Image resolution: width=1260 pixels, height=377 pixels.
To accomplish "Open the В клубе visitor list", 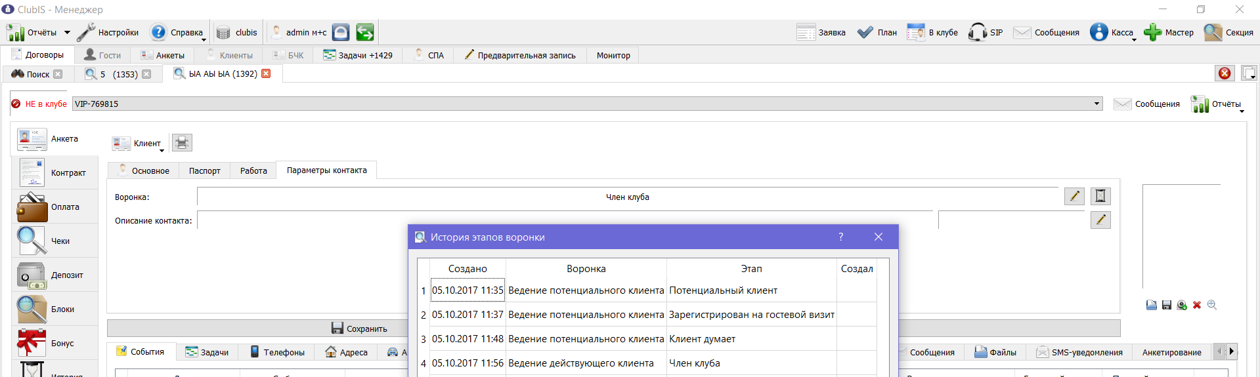I will pyautogui.click(x=932, y=32).
